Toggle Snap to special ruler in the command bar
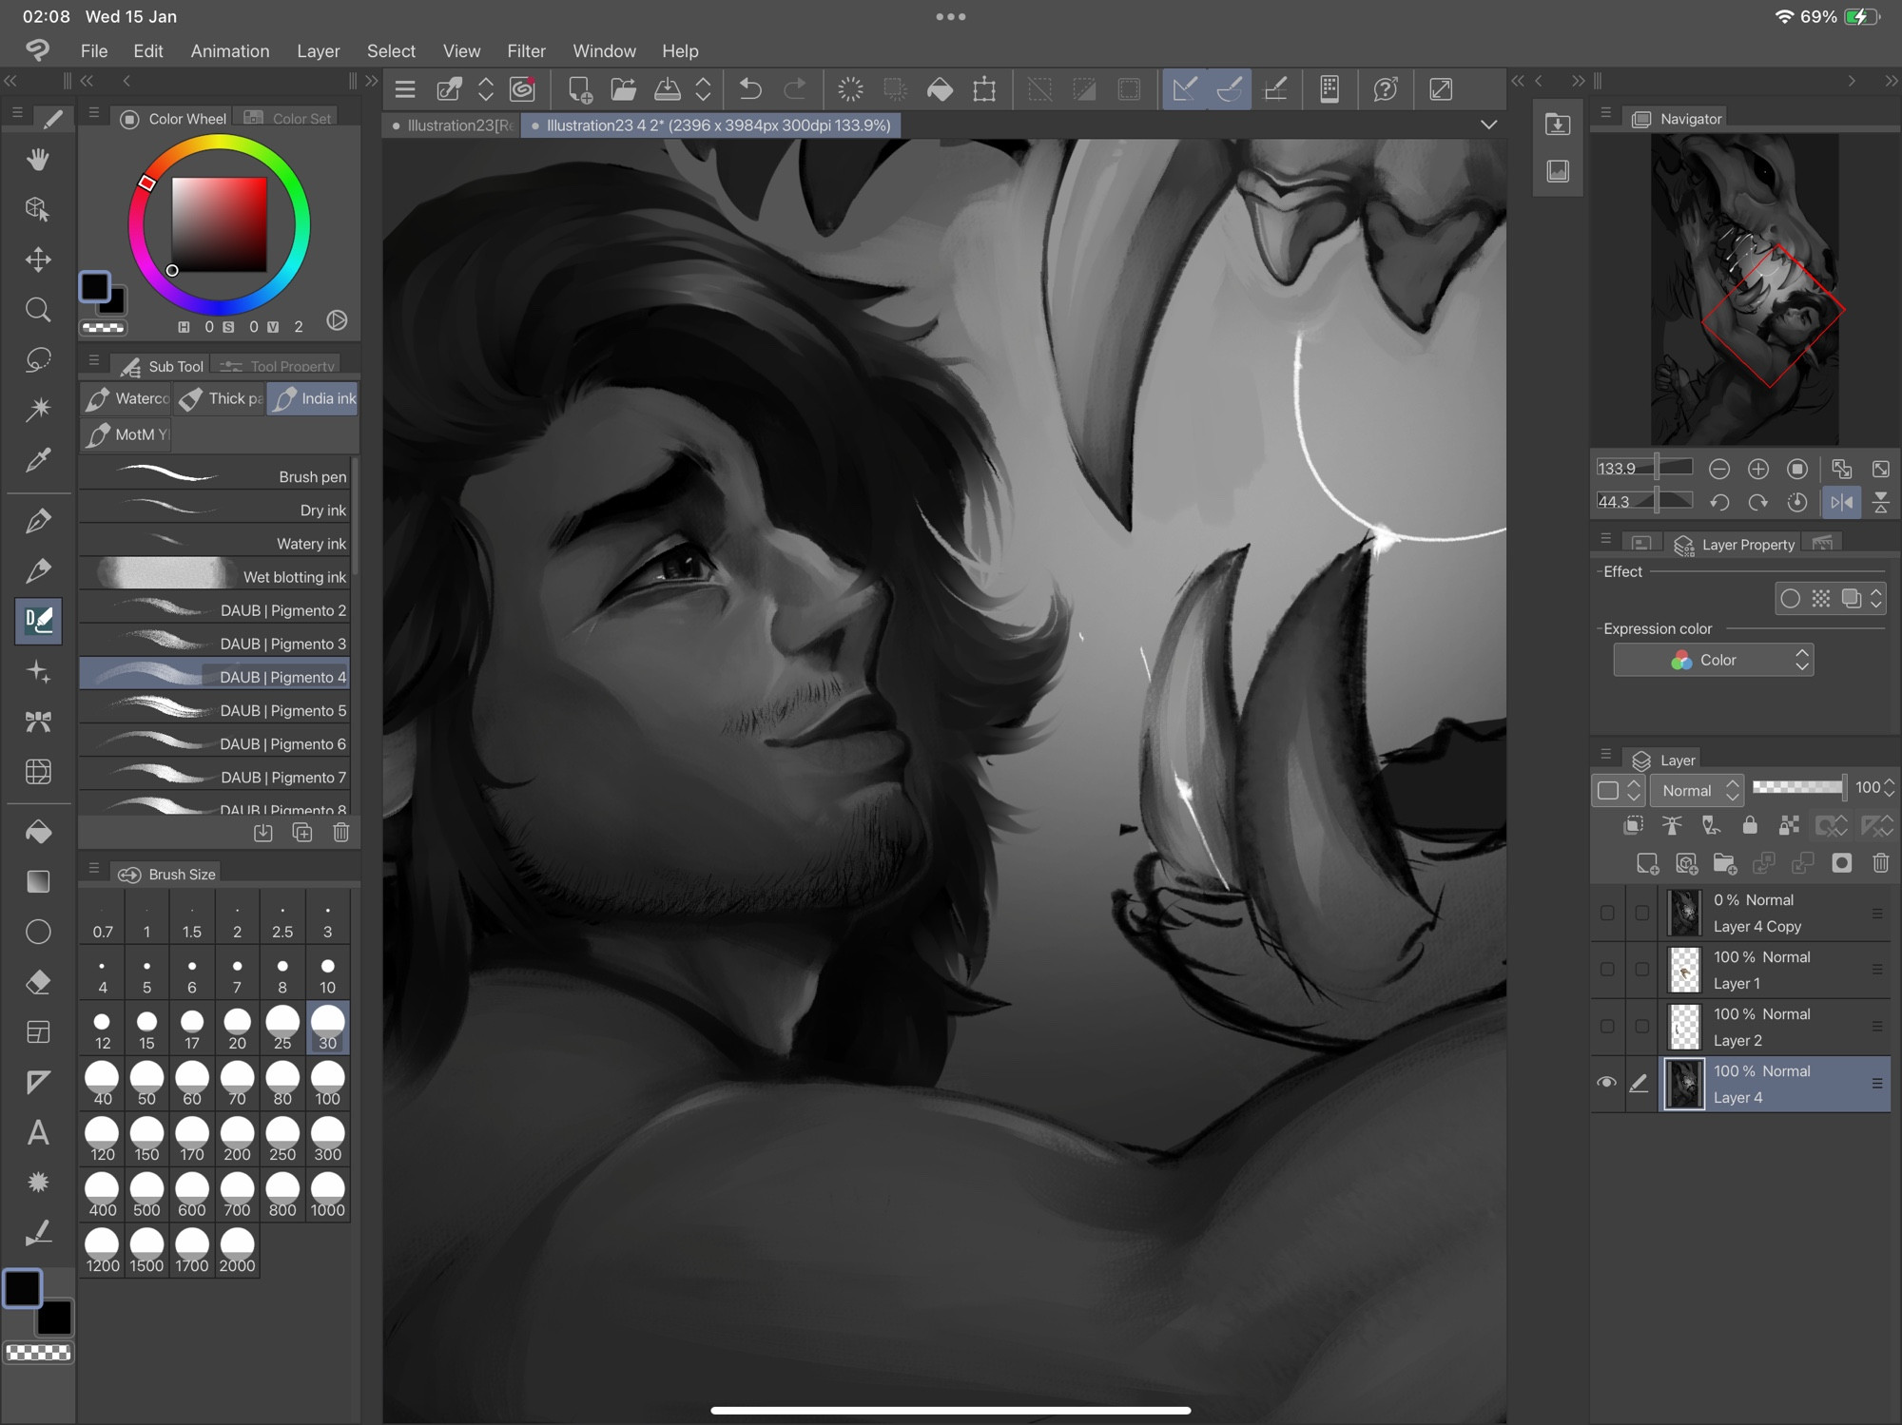 click(x=1229, y=89)
